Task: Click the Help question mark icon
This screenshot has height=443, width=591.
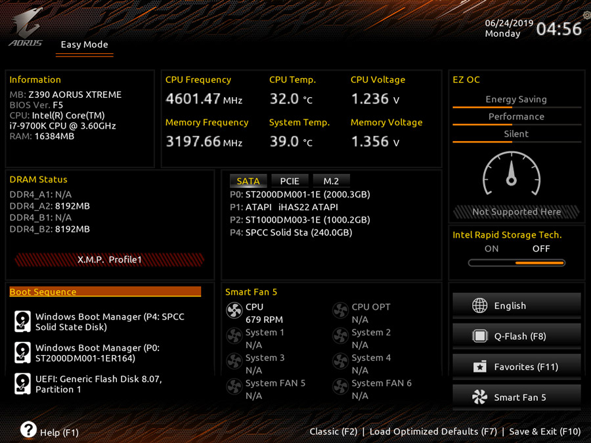Action: click(28, 429)
